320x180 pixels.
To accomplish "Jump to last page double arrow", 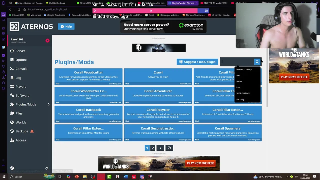I will coord(169,148).
